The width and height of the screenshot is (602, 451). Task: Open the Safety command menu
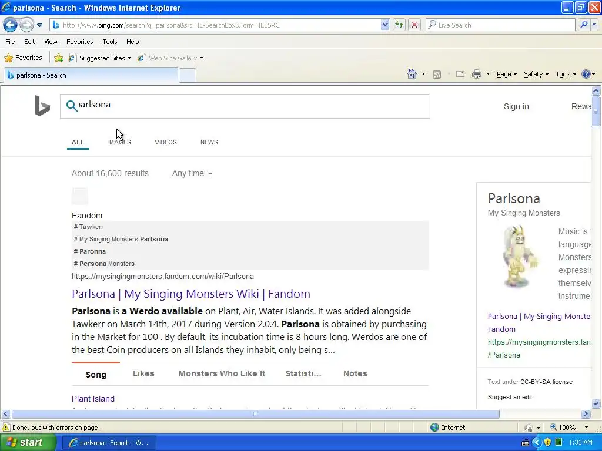coord(536,75)
